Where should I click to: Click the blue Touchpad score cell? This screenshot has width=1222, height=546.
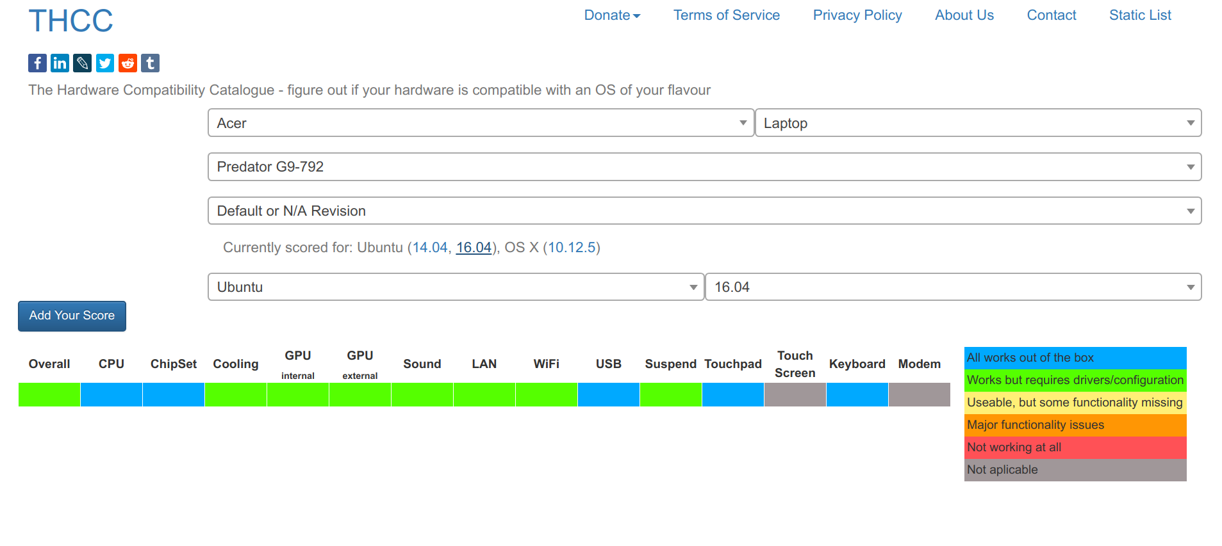733,395
